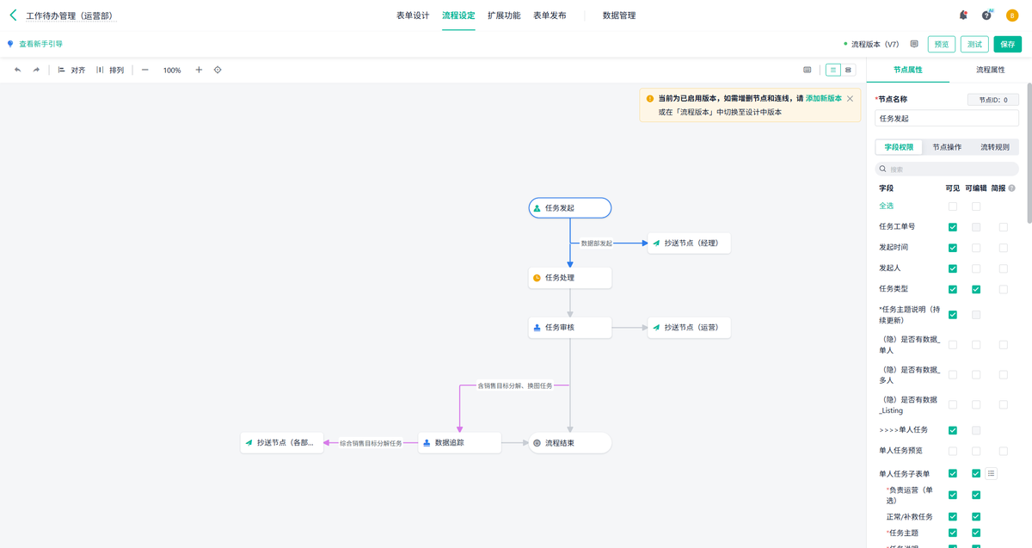Viewport: 1032px width, 548px height.
Task: Open the notification bell
Action: 962,15
